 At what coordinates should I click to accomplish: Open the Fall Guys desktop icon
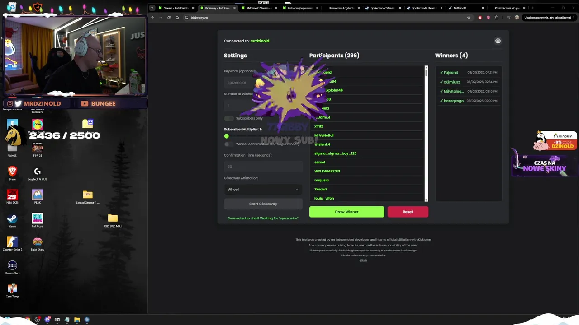coord(38,220)
